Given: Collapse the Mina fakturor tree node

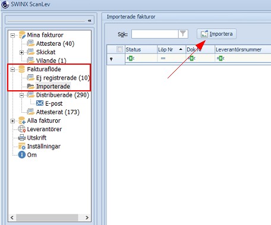Looking at the screenshot, I should [12, 36].
